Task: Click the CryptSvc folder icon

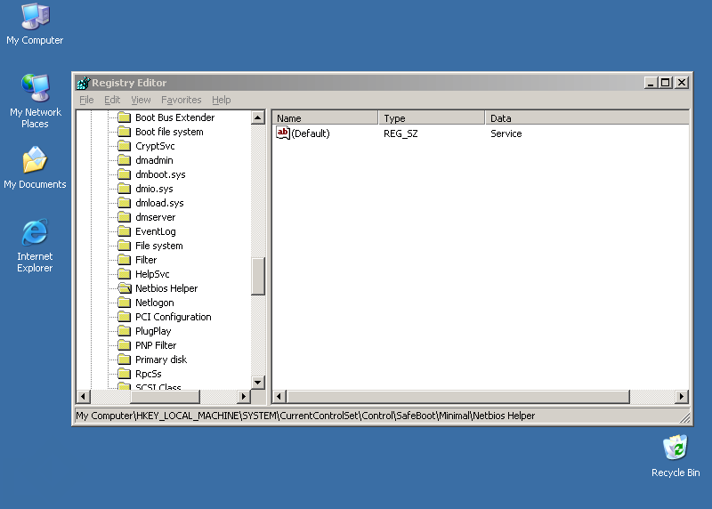Action: pyautogui.click(x=124, y=146)
